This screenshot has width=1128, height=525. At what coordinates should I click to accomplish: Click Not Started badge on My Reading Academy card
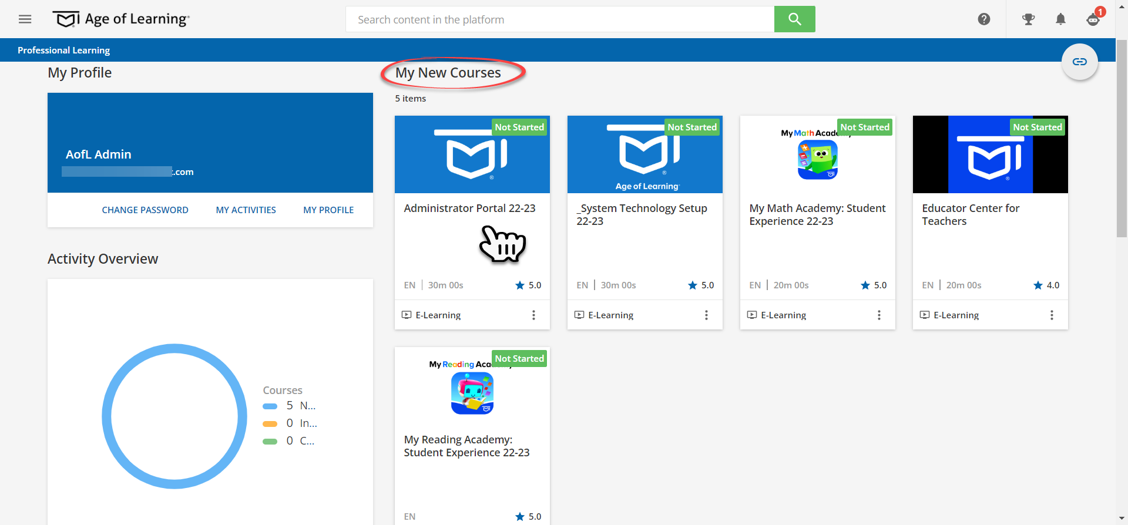tap(519, 359)
